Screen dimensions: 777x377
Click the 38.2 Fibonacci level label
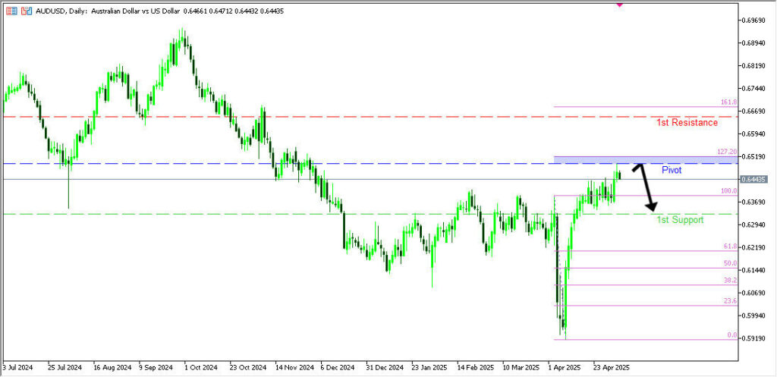[x=729, y=280]
